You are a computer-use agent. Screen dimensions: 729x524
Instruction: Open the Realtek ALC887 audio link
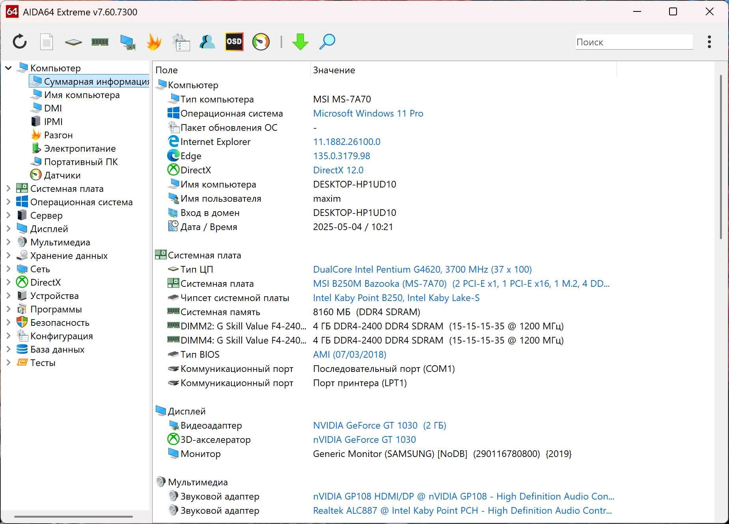click(x=462, y=511)
